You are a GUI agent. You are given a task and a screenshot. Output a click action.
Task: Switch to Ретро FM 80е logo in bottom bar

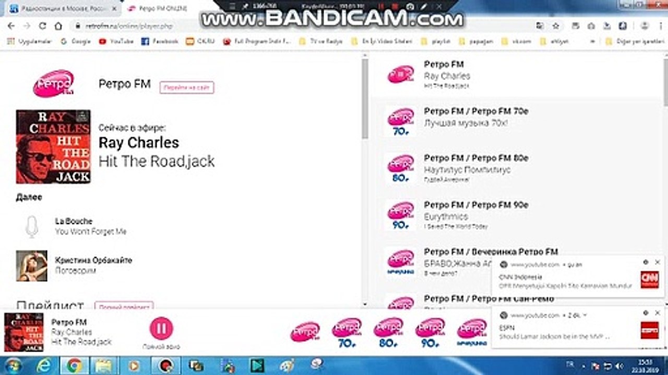point(388,332)
